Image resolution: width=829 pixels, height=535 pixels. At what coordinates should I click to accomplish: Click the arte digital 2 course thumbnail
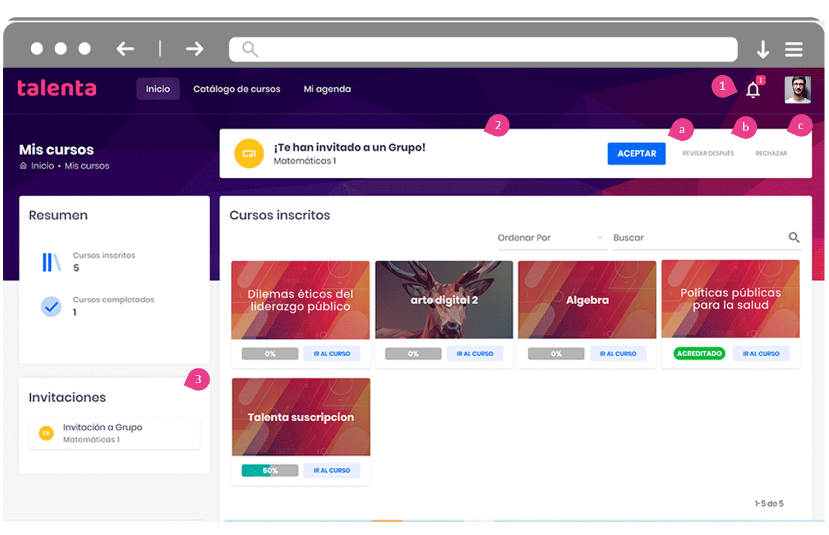(x=444, y=298)
